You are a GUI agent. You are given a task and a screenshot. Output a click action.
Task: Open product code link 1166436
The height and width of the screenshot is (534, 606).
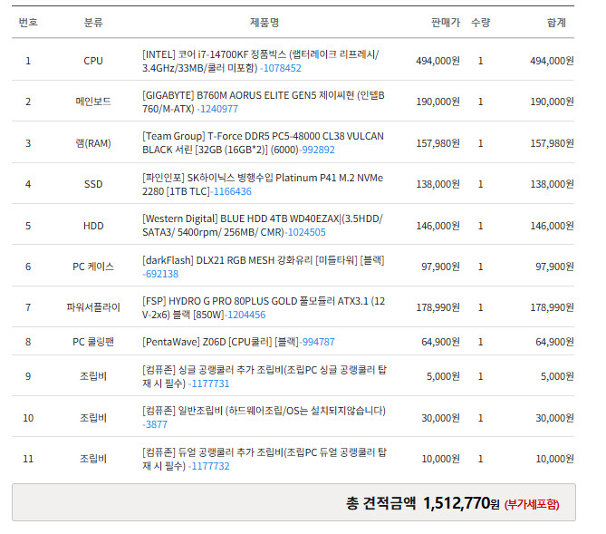tap(232, 191)
